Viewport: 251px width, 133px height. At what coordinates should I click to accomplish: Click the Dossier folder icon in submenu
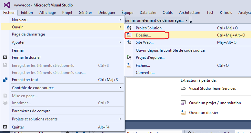point(129,35)
